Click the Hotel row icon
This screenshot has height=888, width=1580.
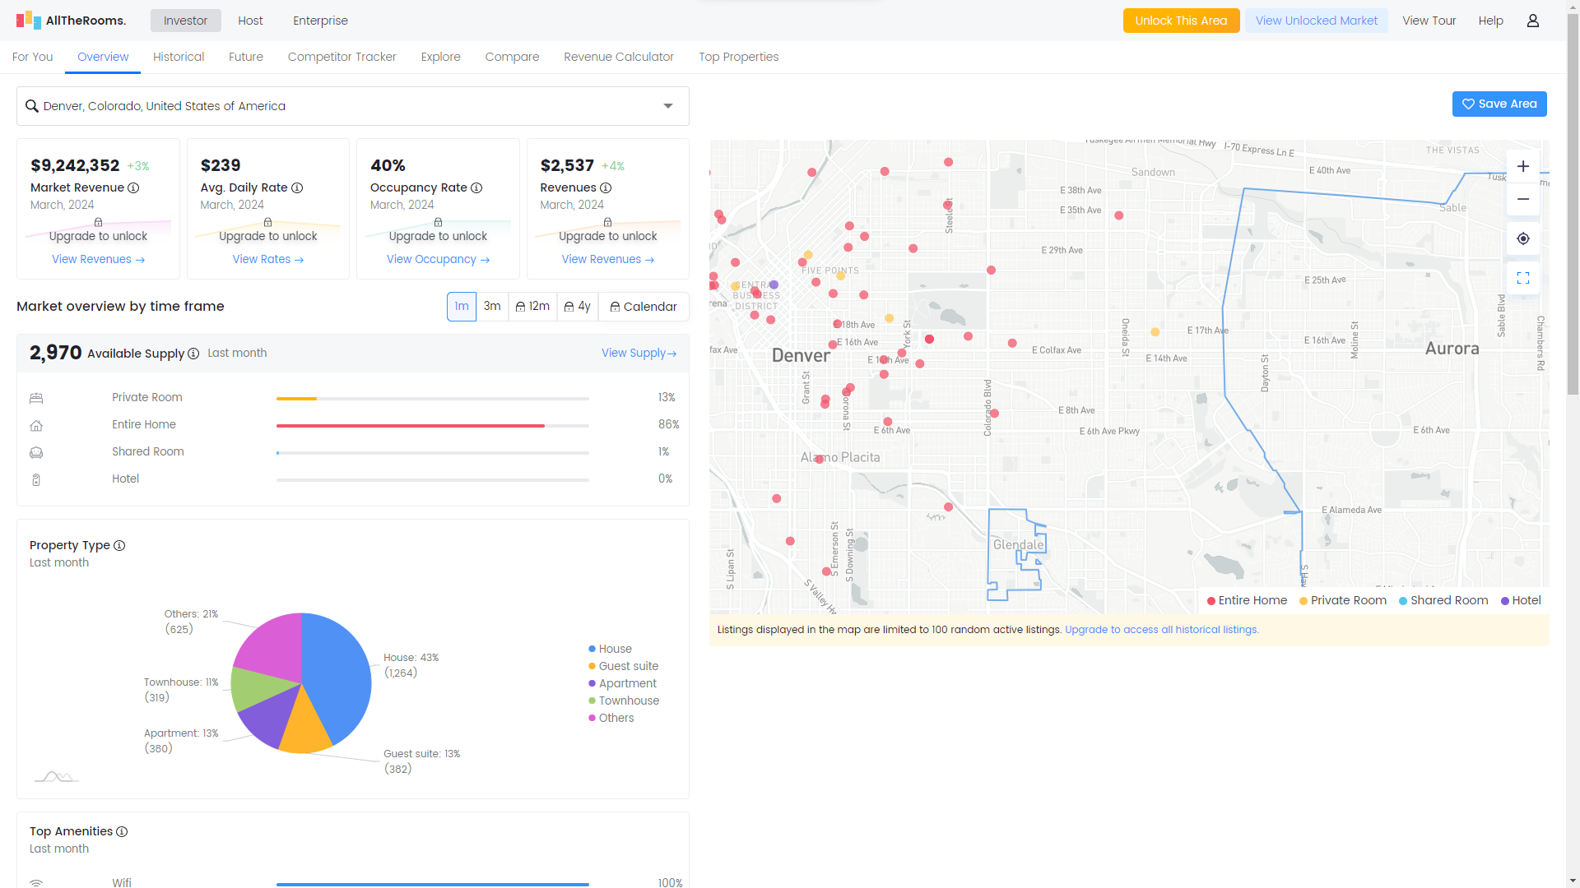tap(36, 479)
